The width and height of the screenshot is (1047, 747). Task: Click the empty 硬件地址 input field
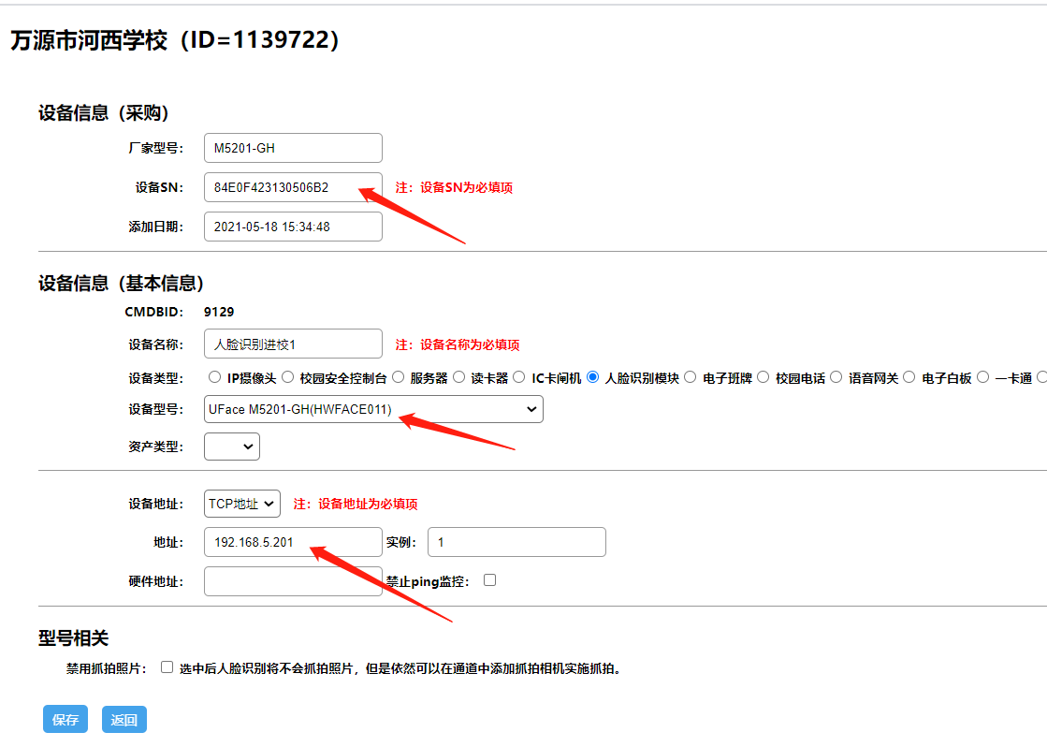[293, 581]
